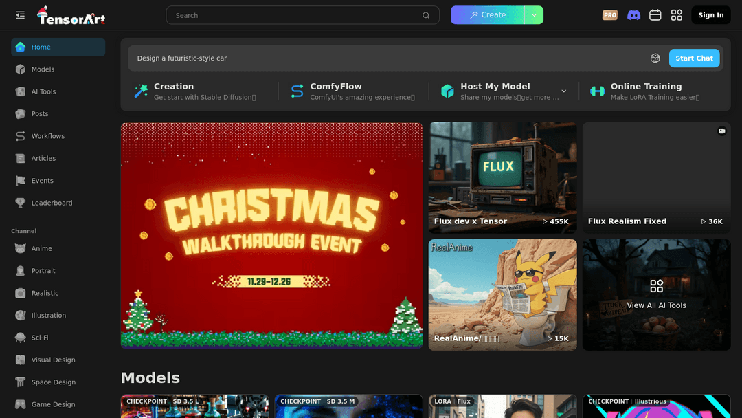
Task: Click the Creation magic wand icon
Action: click(x=141, y=91)
